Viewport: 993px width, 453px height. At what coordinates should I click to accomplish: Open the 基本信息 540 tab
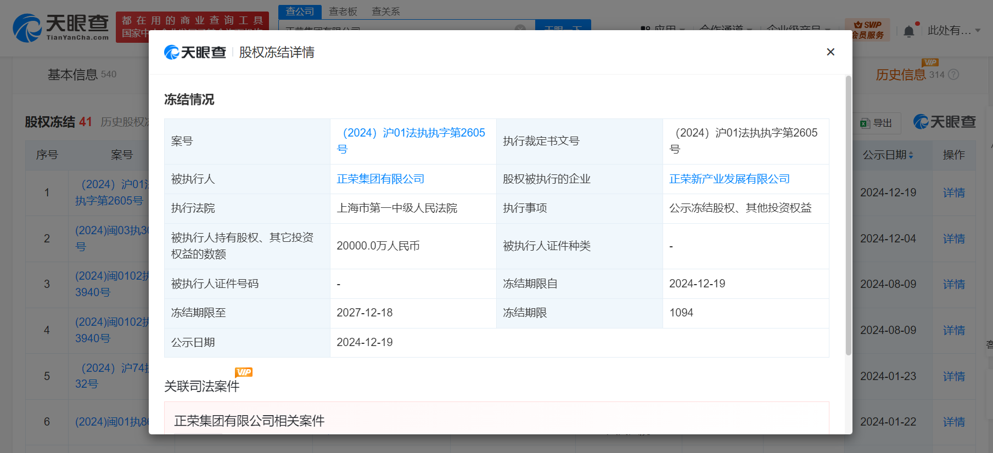[x=82, y=75]
